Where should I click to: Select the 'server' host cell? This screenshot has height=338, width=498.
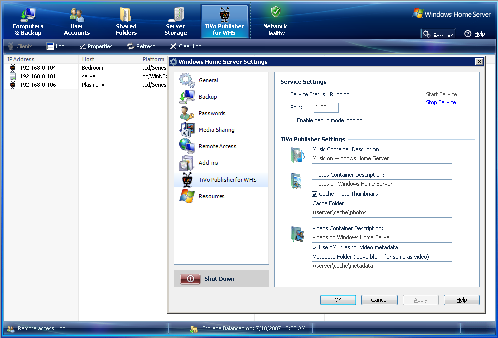click(x=89, y=76)
